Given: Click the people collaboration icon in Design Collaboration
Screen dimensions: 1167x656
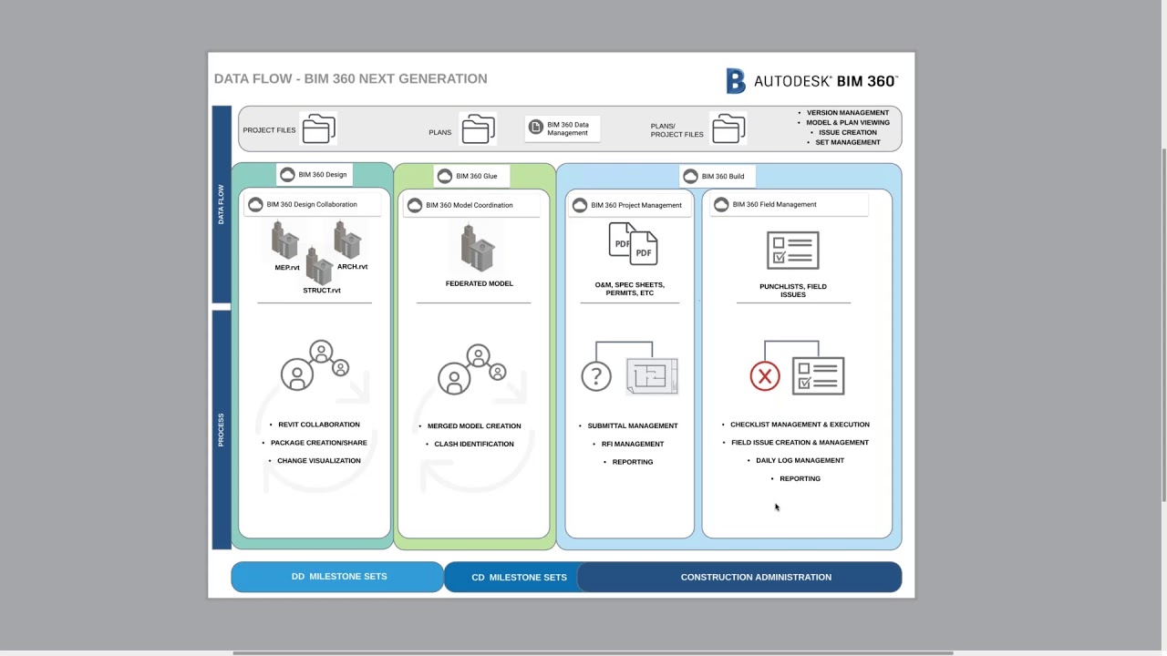Looking at the screenshot, I should [x=315, y=365].
